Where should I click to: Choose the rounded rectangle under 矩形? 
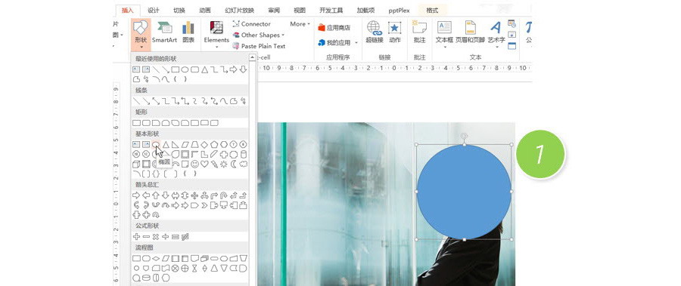(x=146, y=123)
